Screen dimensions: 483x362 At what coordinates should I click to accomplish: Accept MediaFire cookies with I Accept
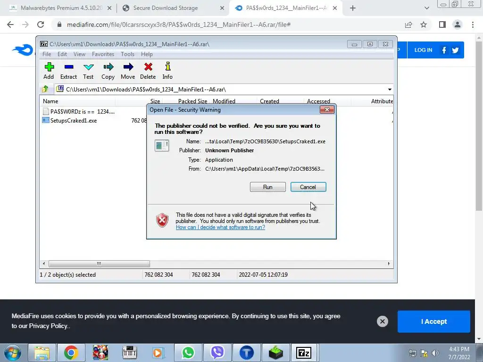tap(434, 321)
